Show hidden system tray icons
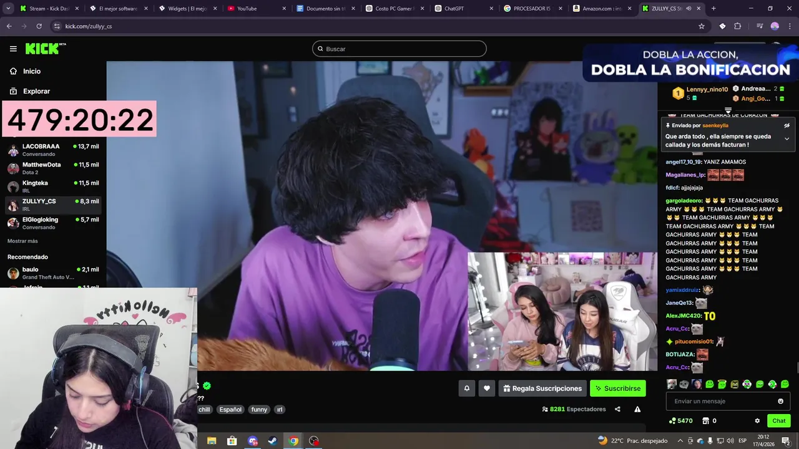The width and height of the screenshot is (799, 449). pos(680,441)
